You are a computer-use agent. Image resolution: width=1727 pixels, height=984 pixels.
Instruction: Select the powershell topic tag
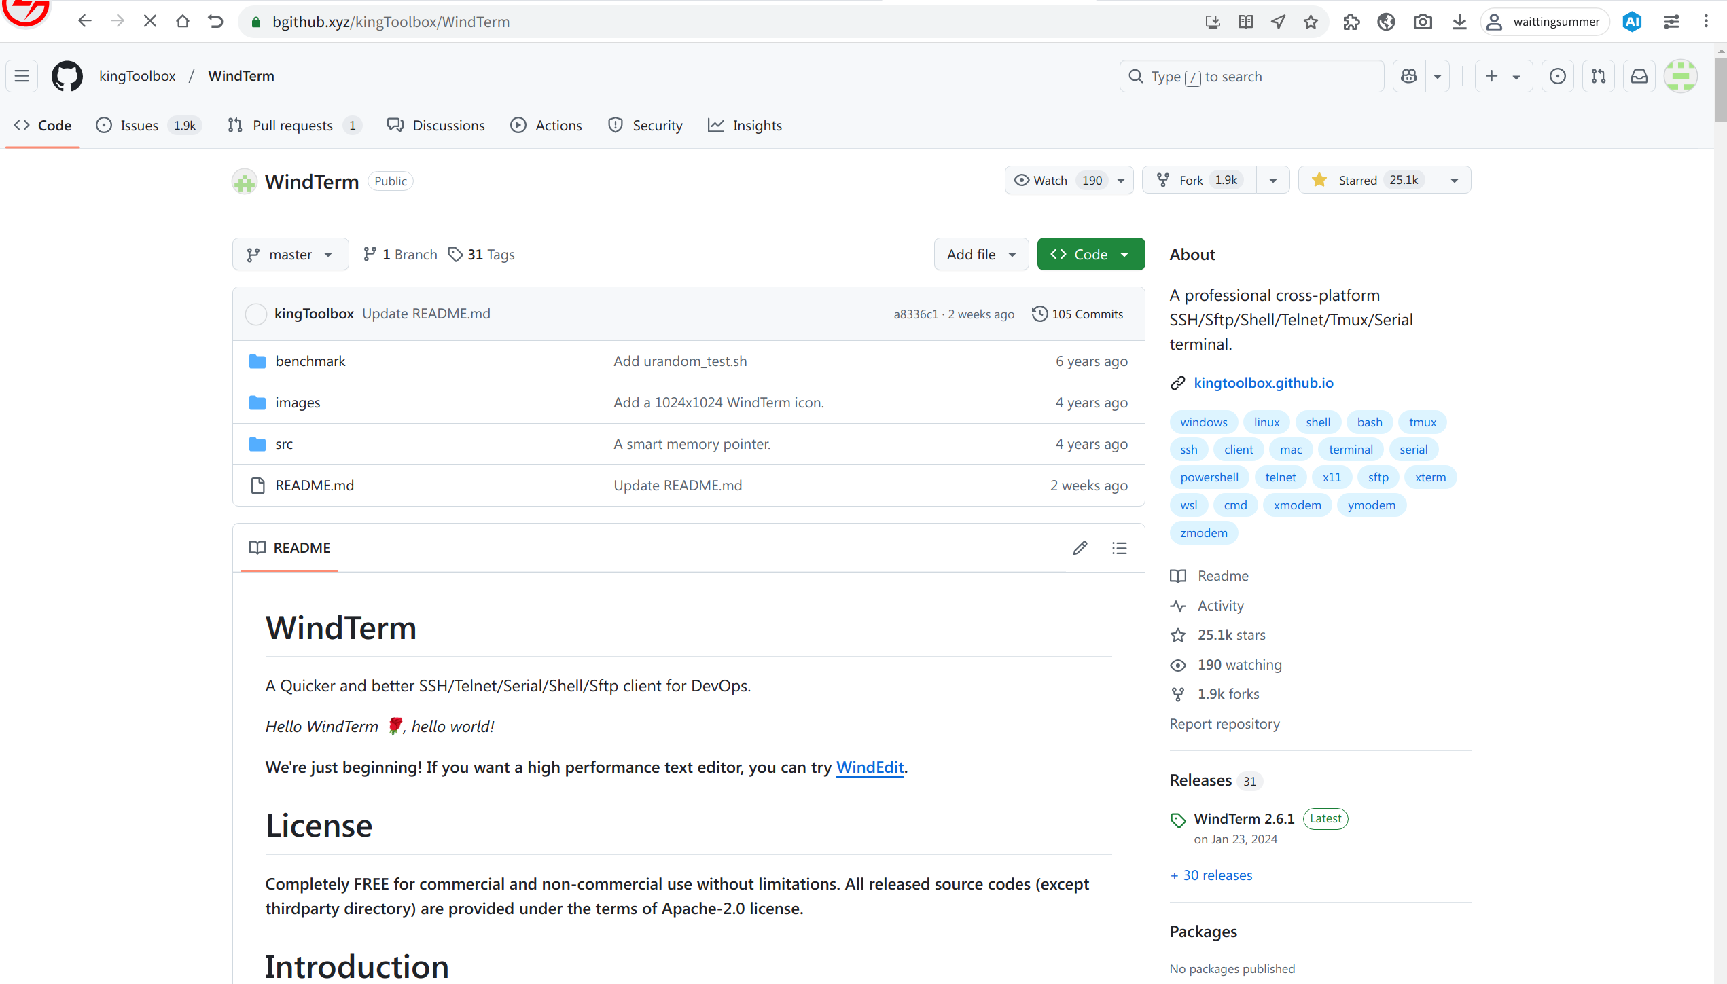click(x=1209, y=477)
